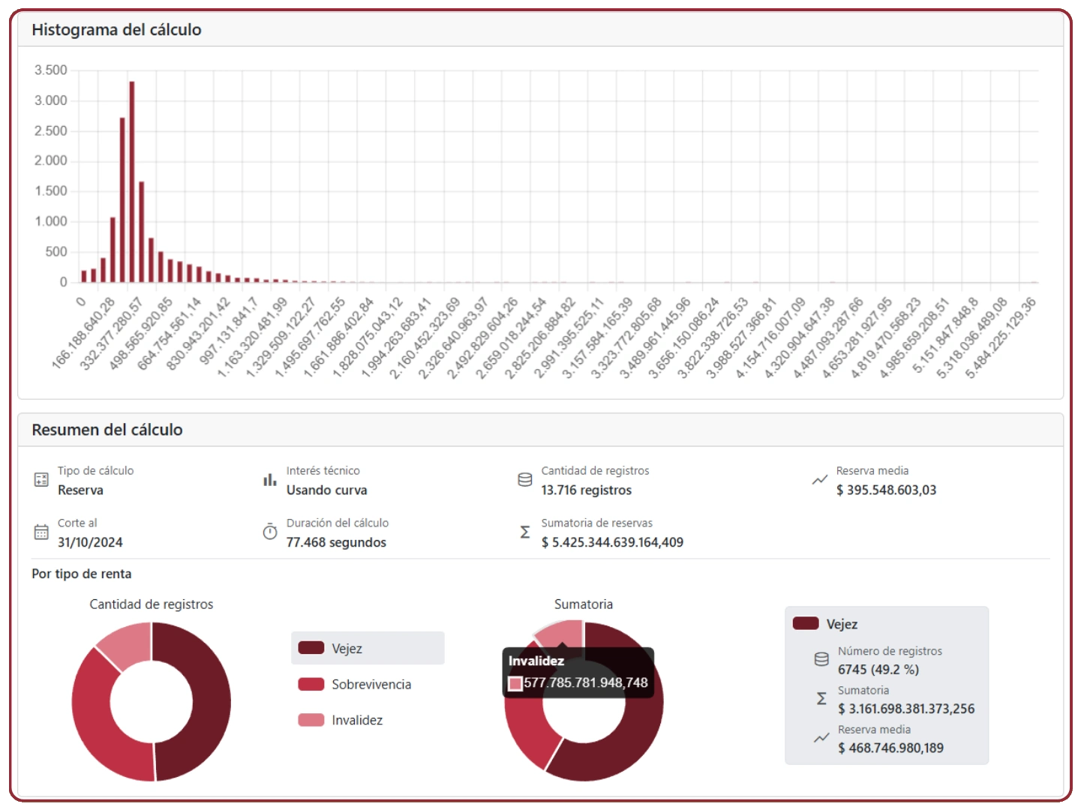Click the Invalidez color swatch in the legend
This screenshot has width=1081, height=810.
[x=311, y=720]
